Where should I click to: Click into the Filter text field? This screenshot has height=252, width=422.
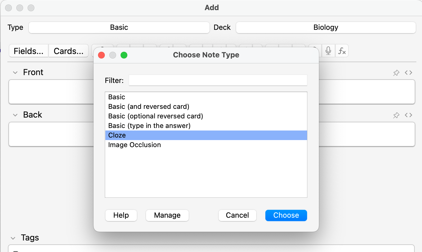click(218, 80)
